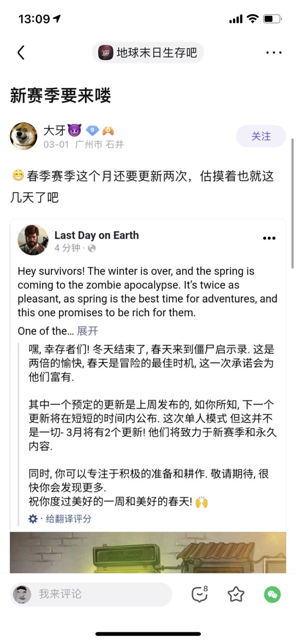This screenshot has height=642, width=296.
Task: Open comments via speech bubble icon
Action: [200, 594]
